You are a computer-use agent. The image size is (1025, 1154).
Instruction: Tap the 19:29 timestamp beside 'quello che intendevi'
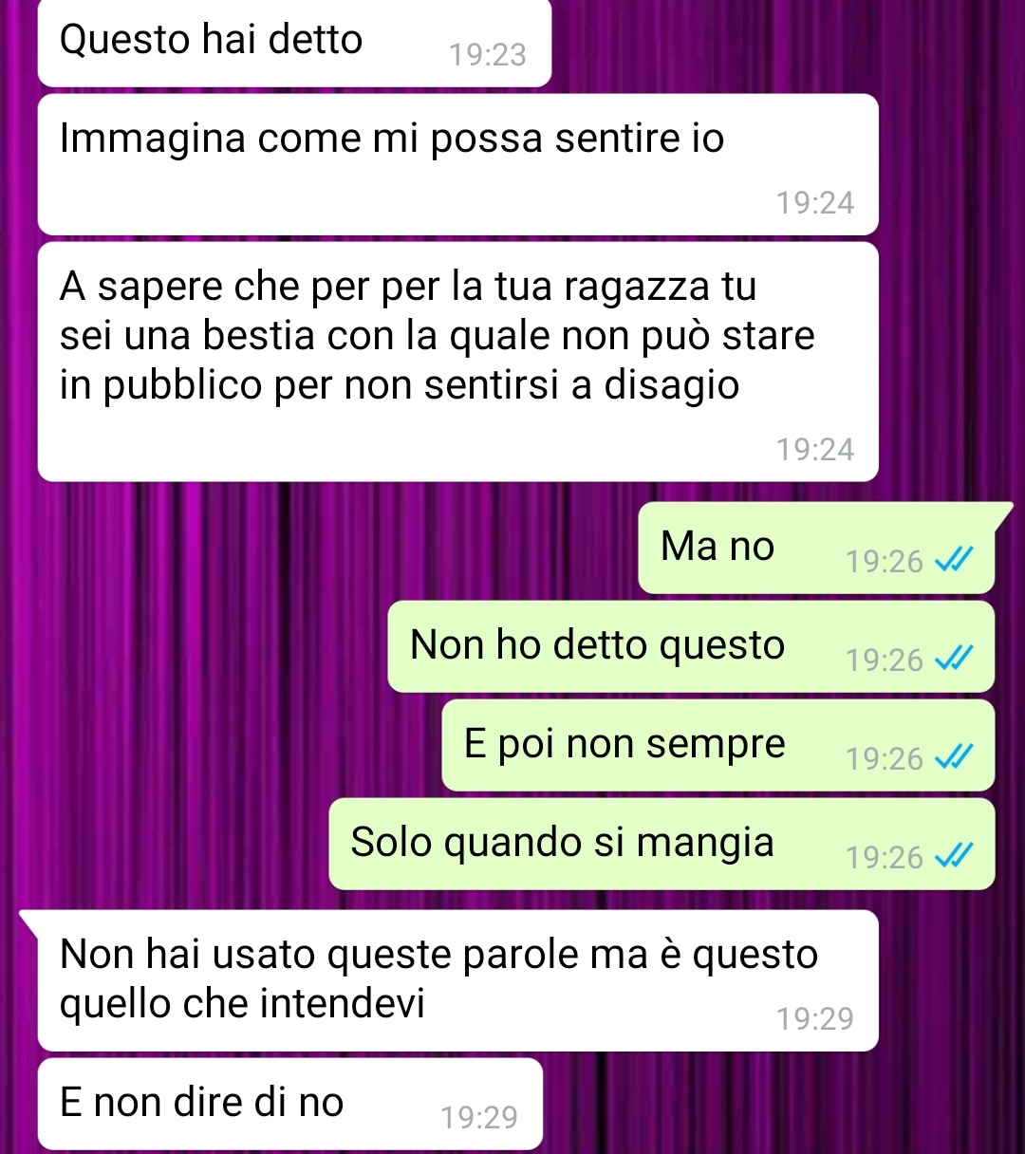coord(815,1019)
